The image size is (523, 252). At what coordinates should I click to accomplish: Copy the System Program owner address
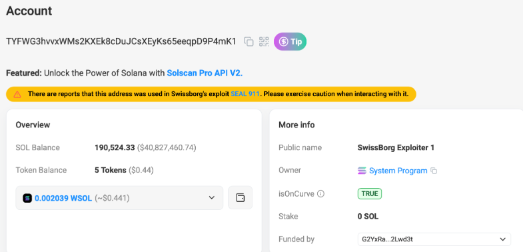click(434, 171)
